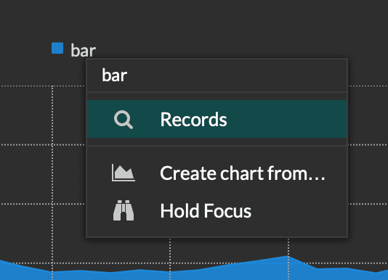Click the blue bar legend swatch
The width and height of the screenshot is (388, 280).
(57, 48)
